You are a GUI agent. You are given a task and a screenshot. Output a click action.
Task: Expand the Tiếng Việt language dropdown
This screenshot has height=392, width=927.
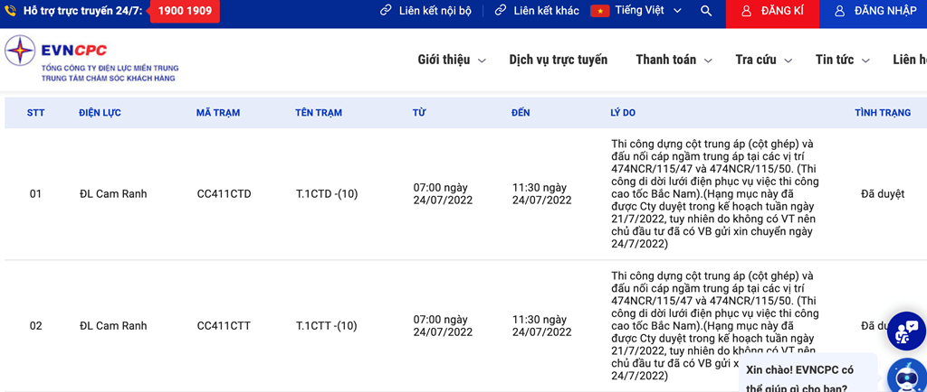pyautogui.click(x=639, y=11)
